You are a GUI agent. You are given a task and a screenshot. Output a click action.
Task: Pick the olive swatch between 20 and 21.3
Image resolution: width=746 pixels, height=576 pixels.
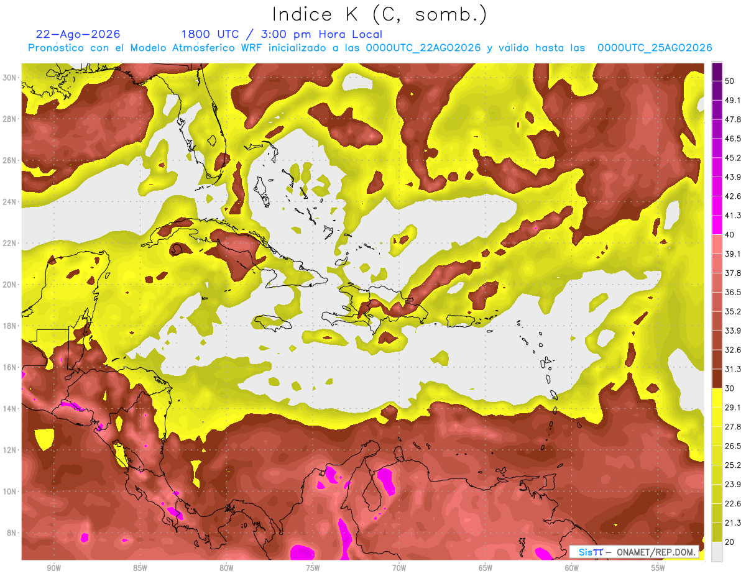coord(717,533)
